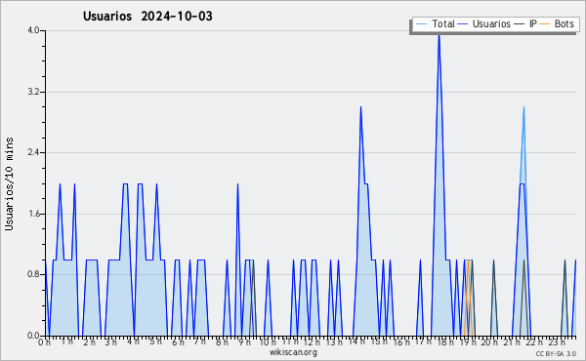Click the 'Usuarios 2024-10-03' chart title

coord(147,16)
